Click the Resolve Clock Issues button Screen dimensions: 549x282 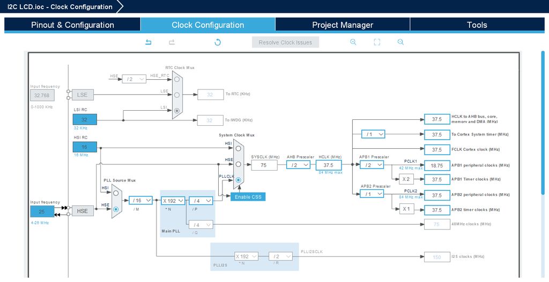(285, 42)
